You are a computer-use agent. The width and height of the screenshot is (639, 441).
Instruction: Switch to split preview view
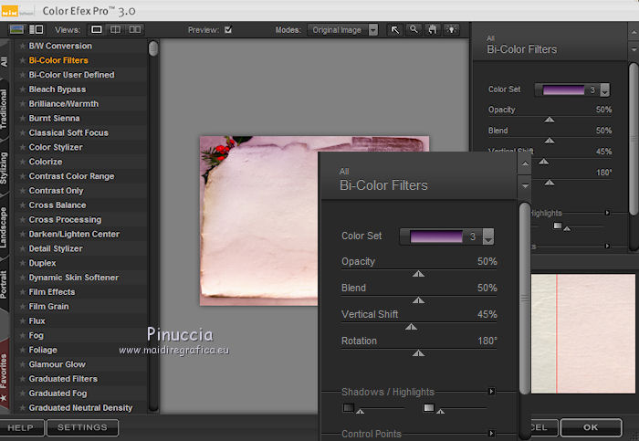coord(116,29)
